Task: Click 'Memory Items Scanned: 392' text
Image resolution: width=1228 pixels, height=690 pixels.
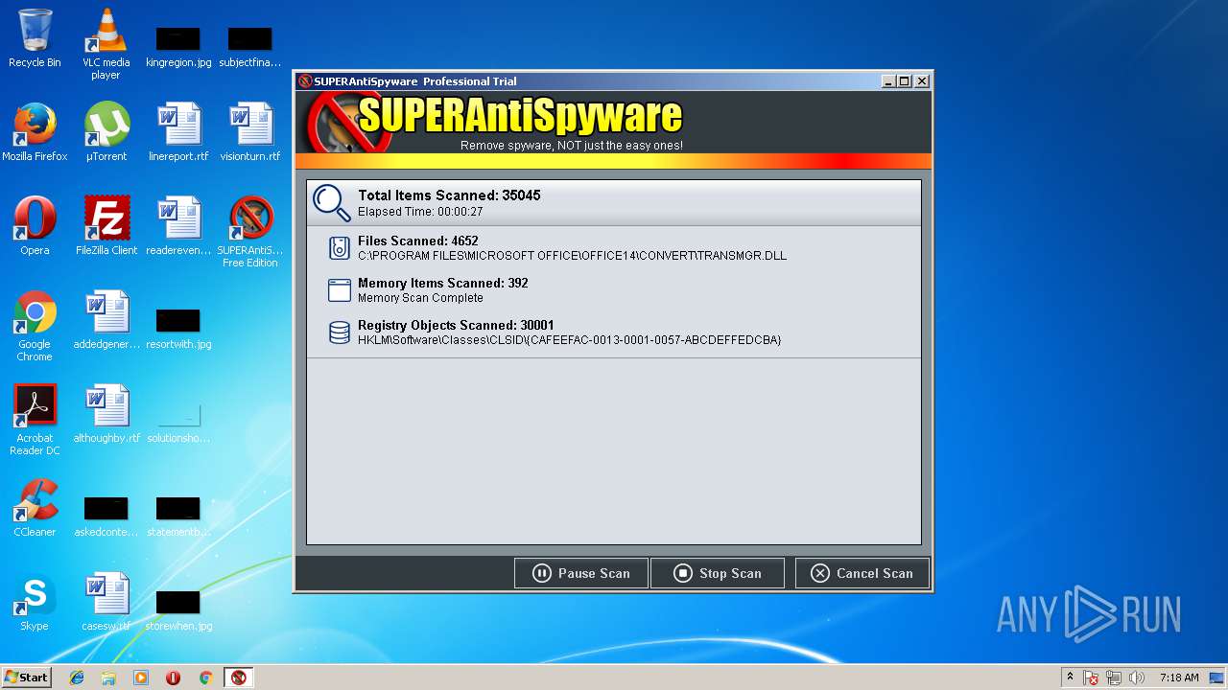Action: click(442, 283)
